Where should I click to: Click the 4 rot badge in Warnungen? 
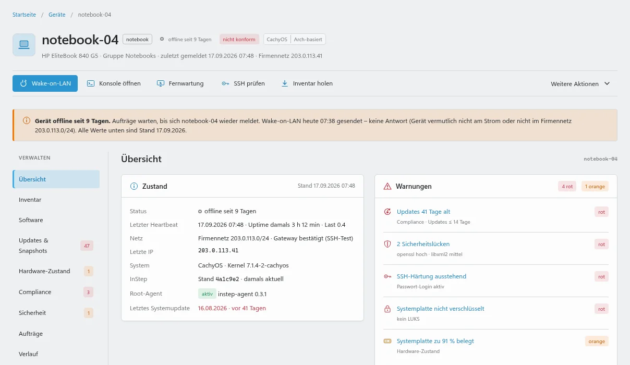(x=567, y=186)
